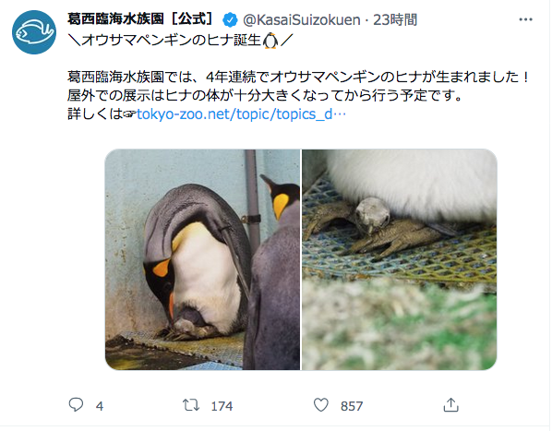Click the reply speech bubble icon
552x431 pixels.
76,405
